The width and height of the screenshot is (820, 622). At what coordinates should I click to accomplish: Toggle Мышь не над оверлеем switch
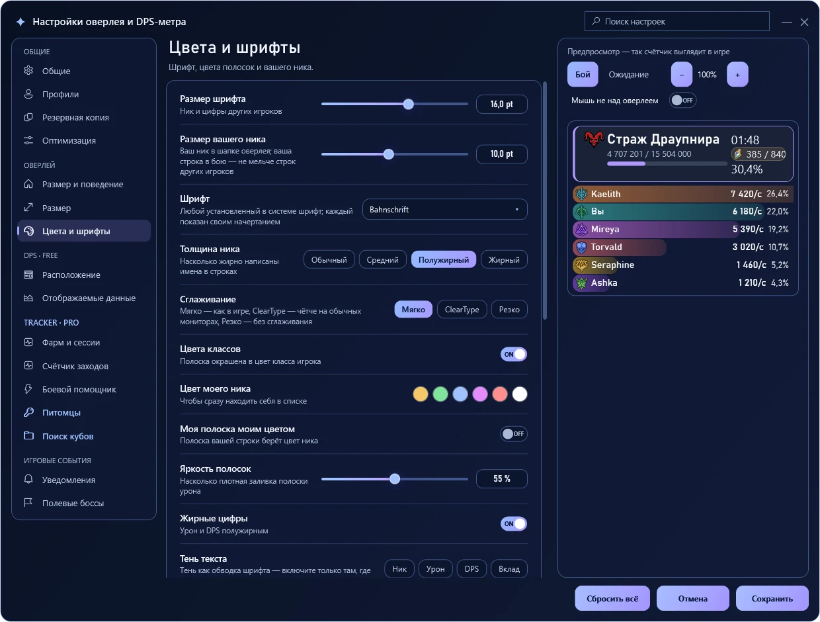[x=682, y=100]
